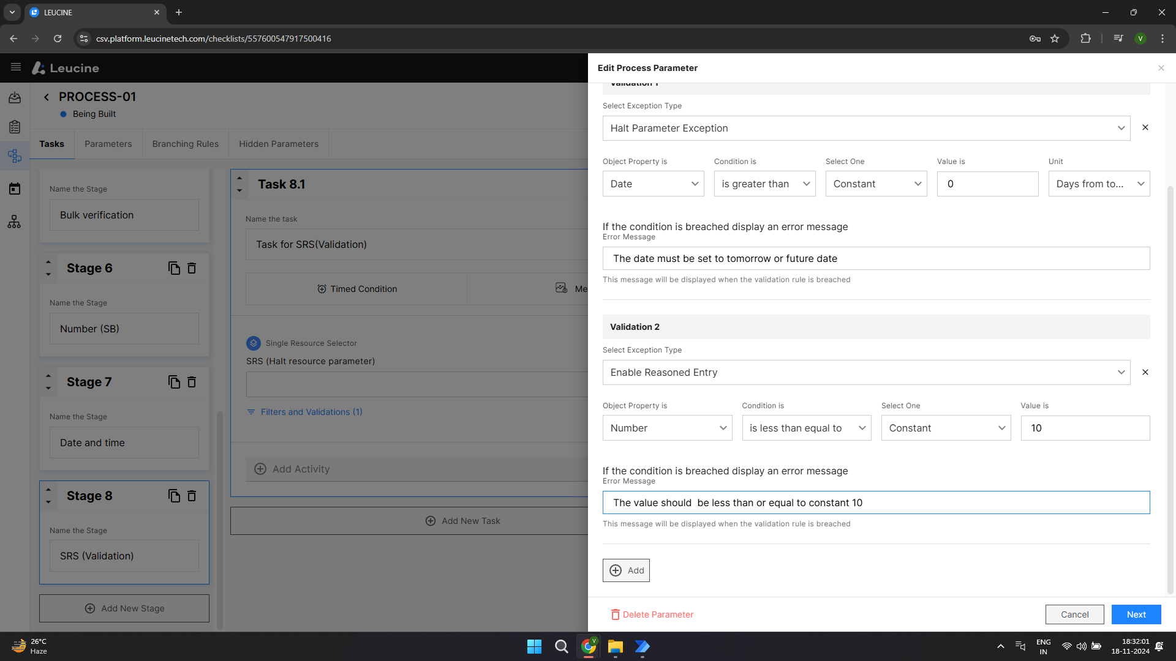The image size is (1176, 661).
Task: Click the parameter panel vertical scrollbar
Action: pos(1170,389)
